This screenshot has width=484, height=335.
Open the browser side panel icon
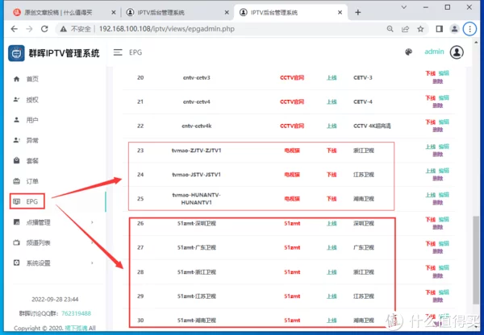440,29
